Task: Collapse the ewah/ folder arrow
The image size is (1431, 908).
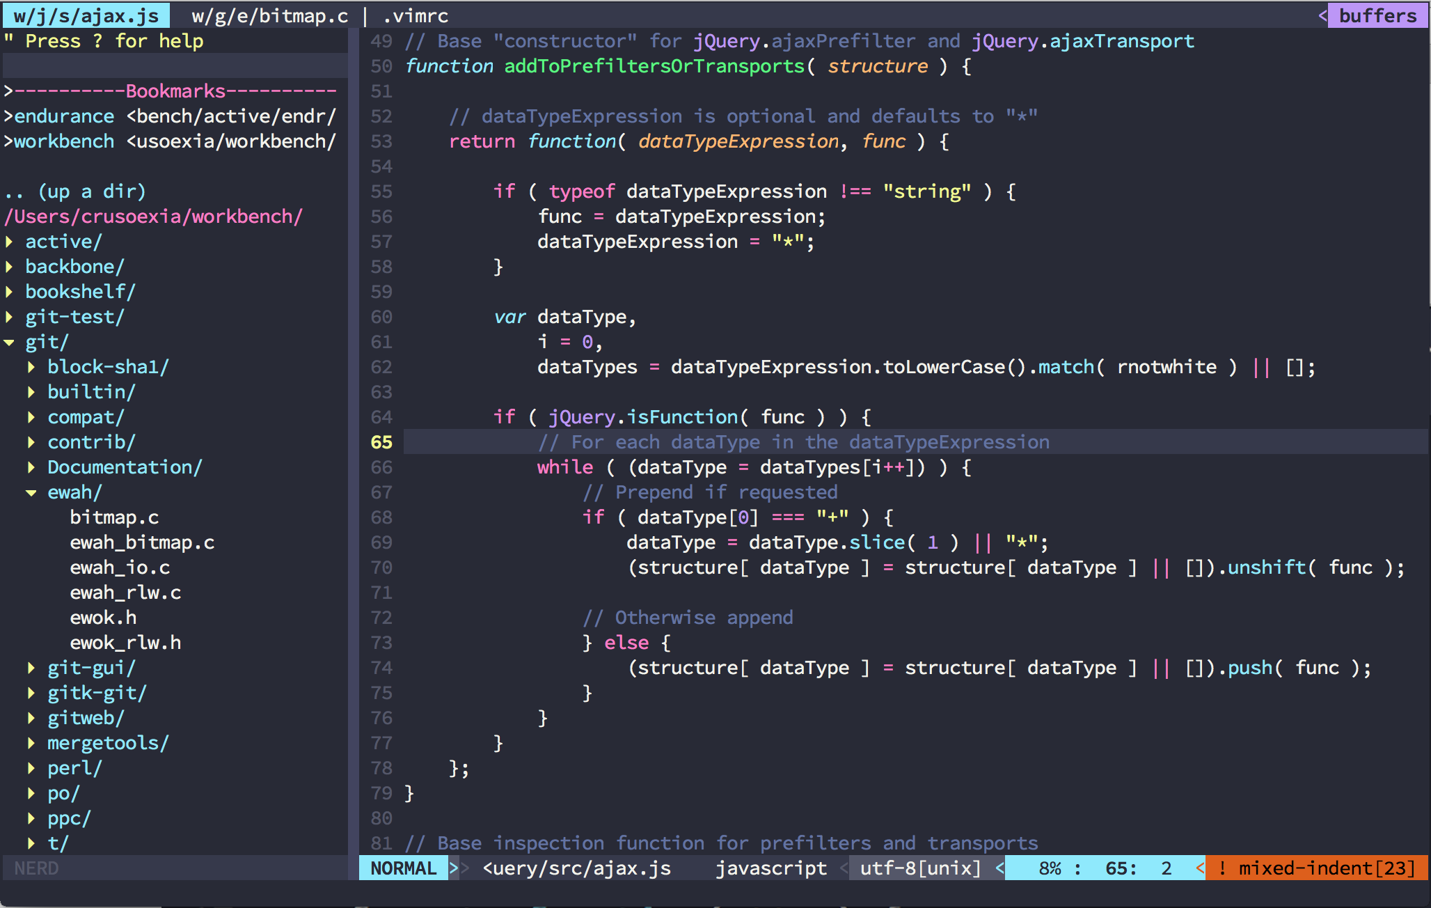Action: click(31, 492)
